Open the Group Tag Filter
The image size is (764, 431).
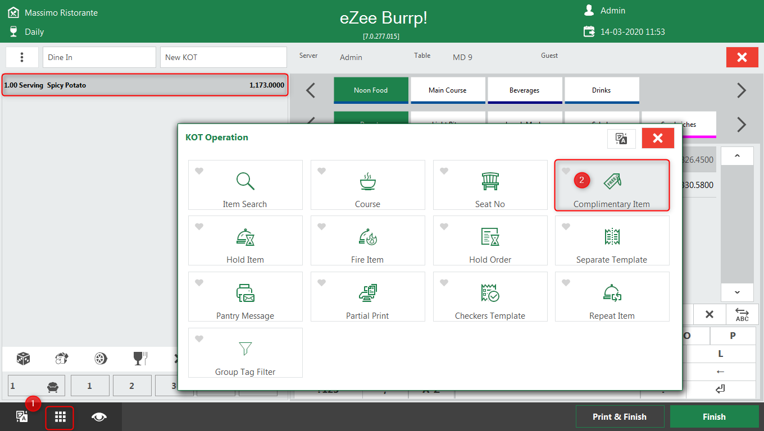click(245, 353)
